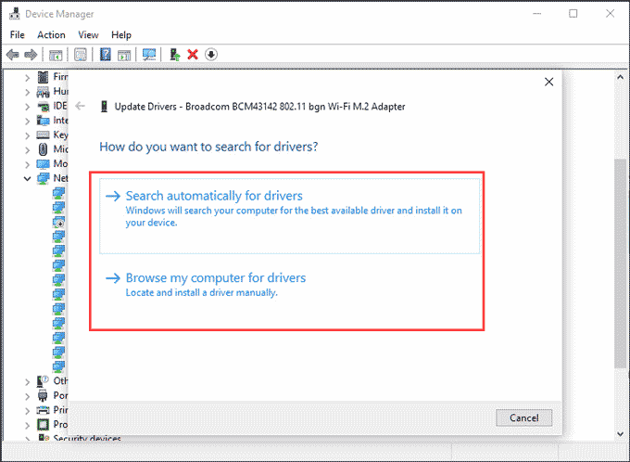The height and width of the screenshot is (462, 630).
Task: Expand the Processors tree node
Action: pyautogui.click(x=27, y=426)
